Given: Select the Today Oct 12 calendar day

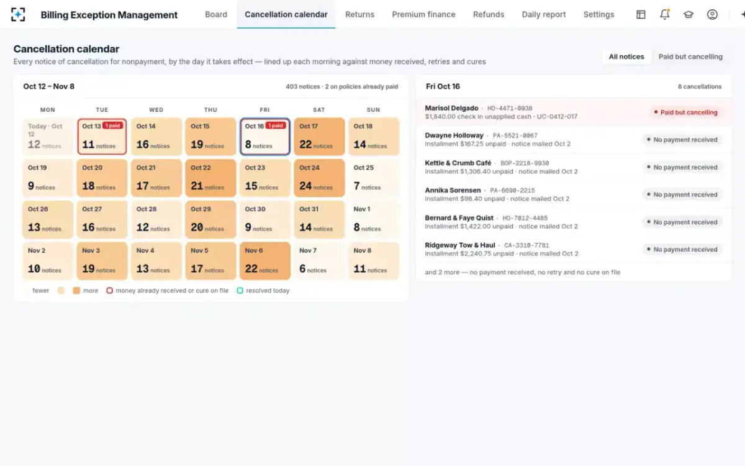Looking at the screenshot, I should (x=48, y=137).
